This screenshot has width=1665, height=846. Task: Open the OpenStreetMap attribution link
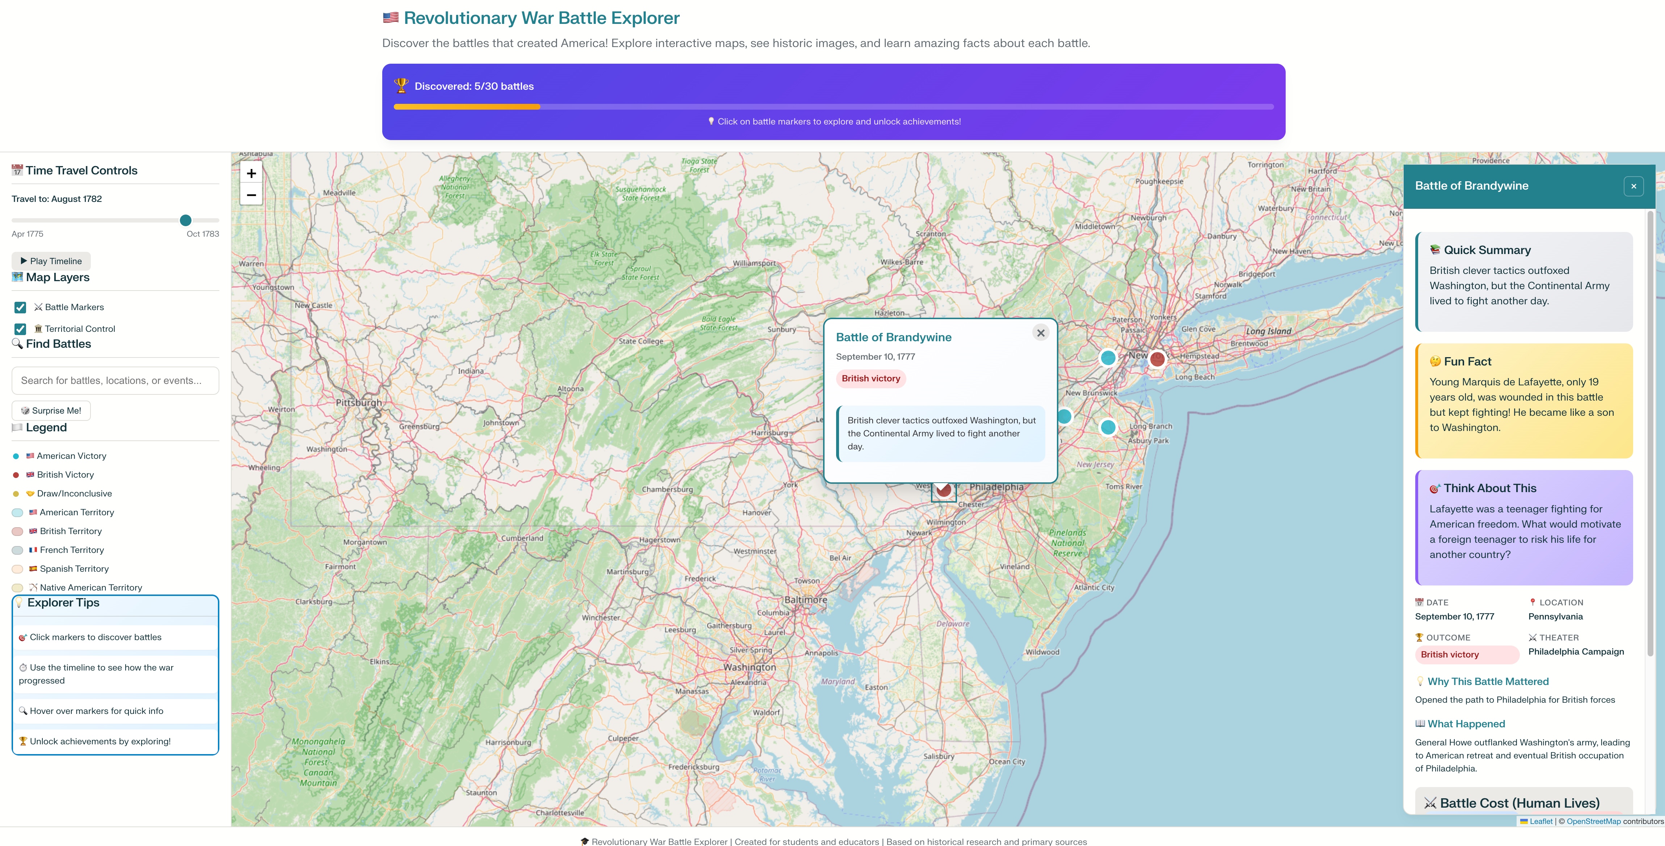[x=1593, y=821]
